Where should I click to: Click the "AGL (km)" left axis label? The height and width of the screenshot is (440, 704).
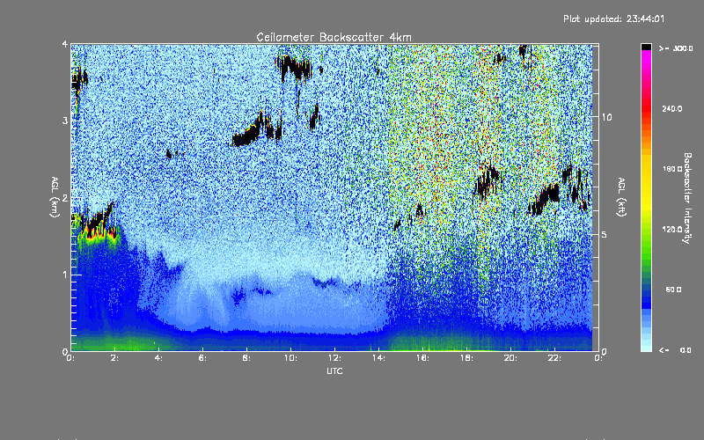coord(55,197)
